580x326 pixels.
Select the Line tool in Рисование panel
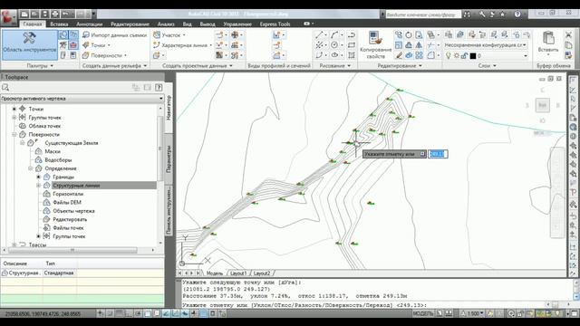pos(319,34)
